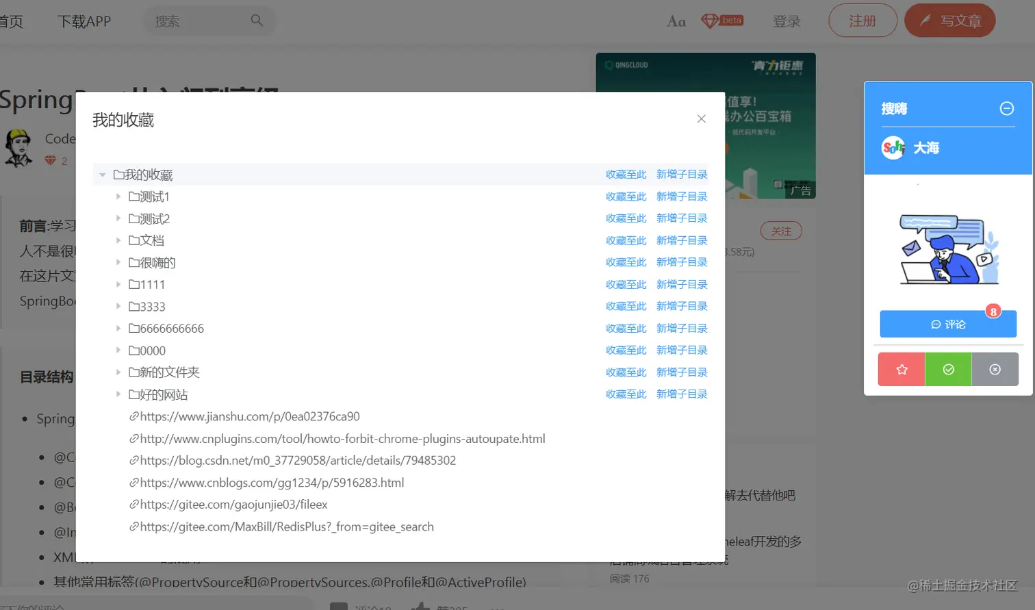
Task: Click 收藏至此 for the 很嗨的 folder
Action: click(626, 262)
